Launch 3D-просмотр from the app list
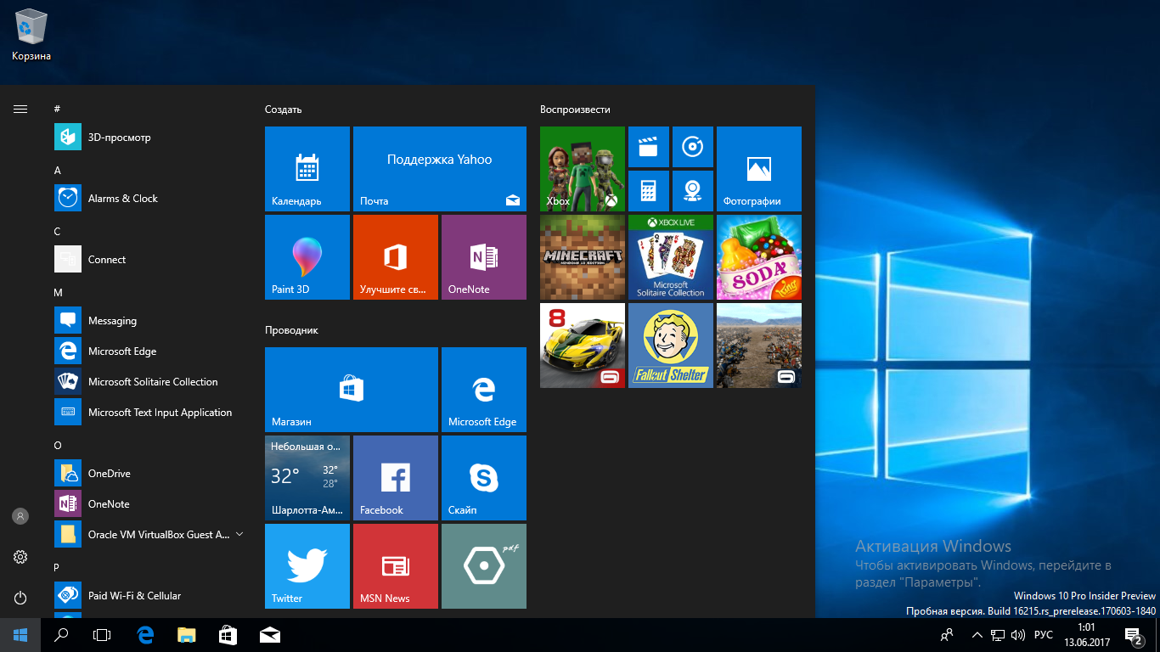The height and width of the screenshot is (652, 1160). [149, 138]
